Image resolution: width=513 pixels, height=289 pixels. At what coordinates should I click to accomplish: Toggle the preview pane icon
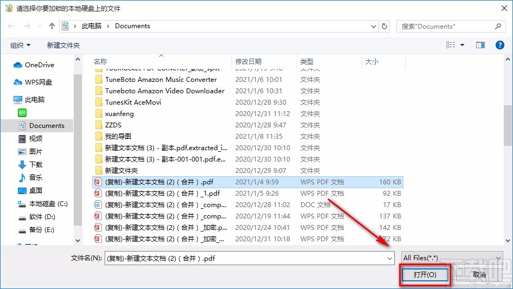[x=480, y=45]
